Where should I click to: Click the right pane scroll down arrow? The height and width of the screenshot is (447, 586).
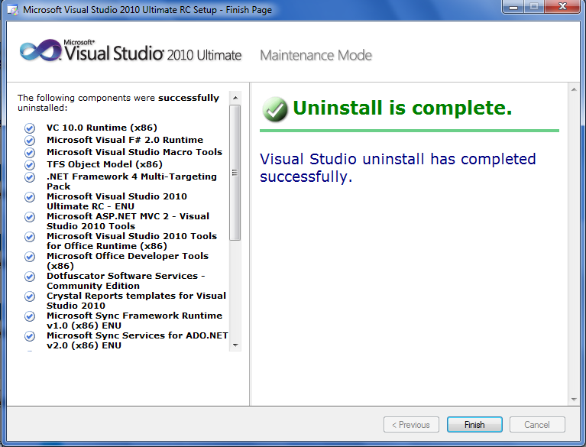coord(574,400)
